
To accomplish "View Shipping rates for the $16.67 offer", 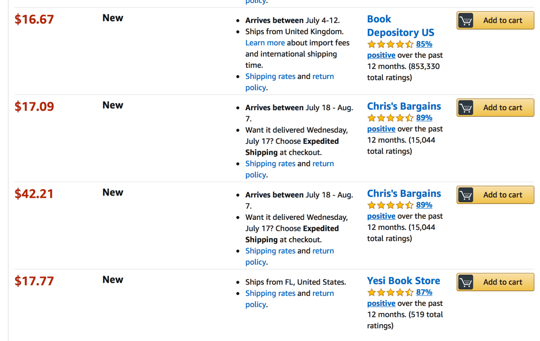I will 270,76.
